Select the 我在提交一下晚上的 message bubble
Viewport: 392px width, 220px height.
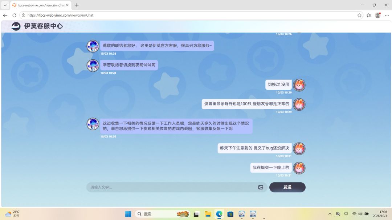click(x=271, y=168)
